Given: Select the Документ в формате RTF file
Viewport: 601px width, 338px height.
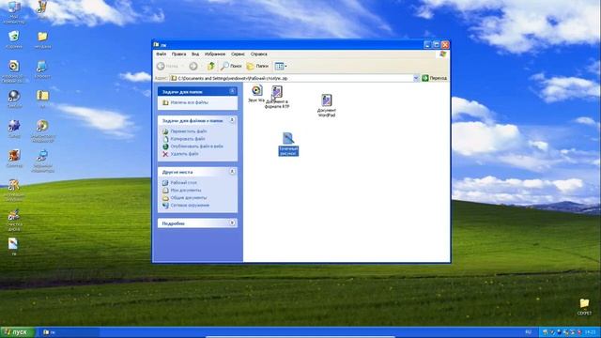Looking at the screenshot, I should pyautogui.click(x=277, y=92).
